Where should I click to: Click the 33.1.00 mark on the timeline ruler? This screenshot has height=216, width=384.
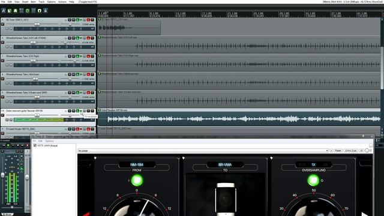pyautogui.click(x=310, y=13)
